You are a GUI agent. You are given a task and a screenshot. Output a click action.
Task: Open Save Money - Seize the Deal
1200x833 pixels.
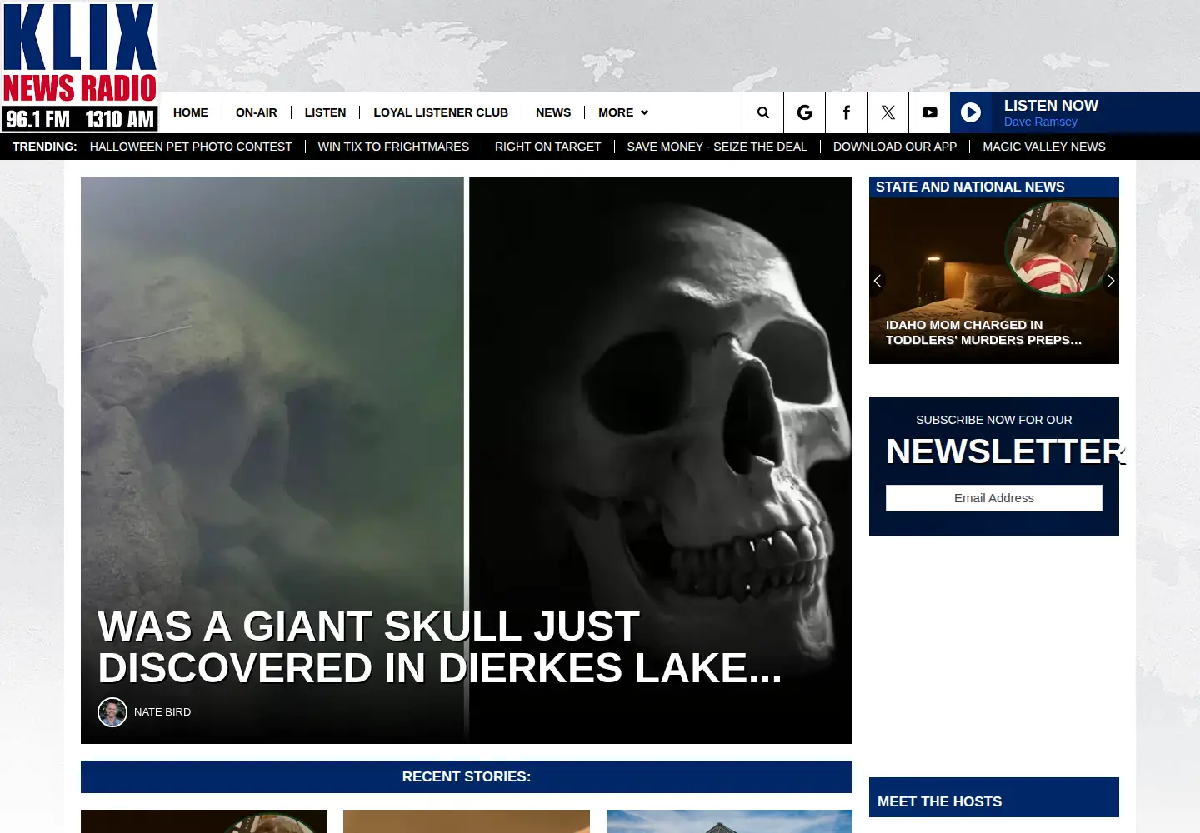point(717,147)
